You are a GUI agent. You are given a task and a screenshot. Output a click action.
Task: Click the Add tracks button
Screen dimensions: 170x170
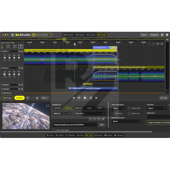[7, 98]
